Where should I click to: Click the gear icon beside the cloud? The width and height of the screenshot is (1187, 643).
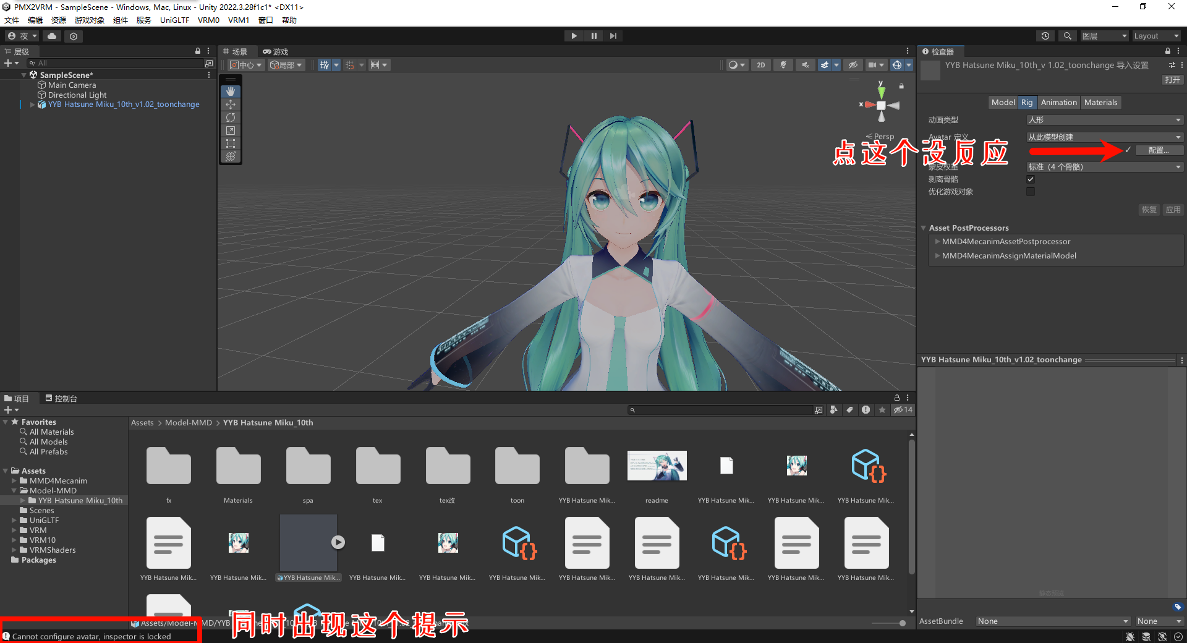pos(74,36)
